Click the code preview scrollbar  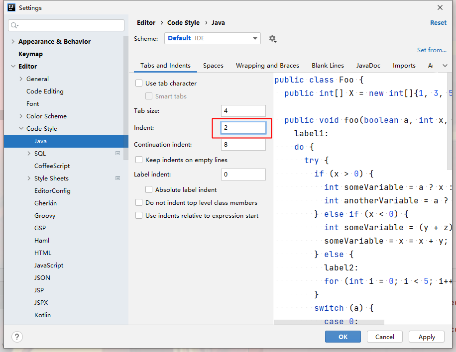(450, 121)
